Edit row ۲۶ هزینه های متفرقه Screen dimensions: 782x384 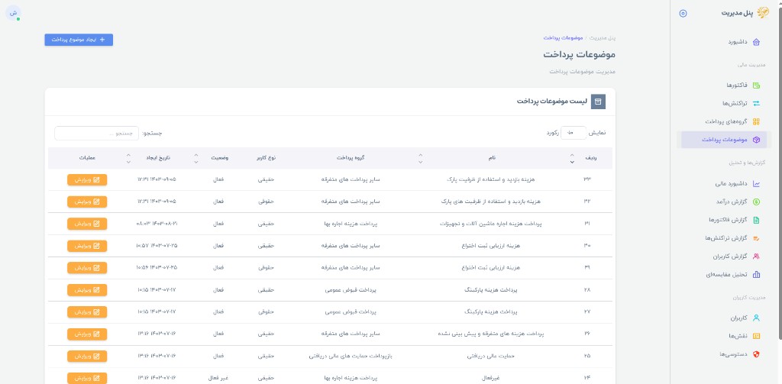click(87, 334)
